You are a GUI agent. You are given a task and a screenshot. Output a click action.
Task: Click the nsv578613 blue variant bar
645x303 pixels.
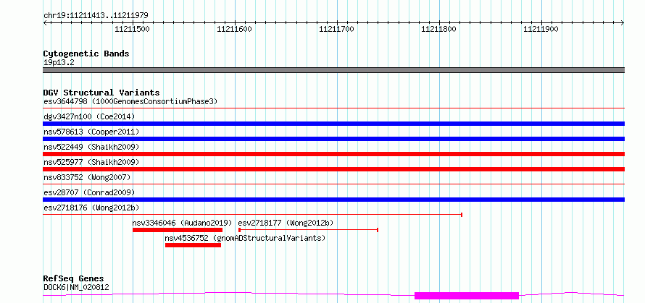tap(333, 139)
